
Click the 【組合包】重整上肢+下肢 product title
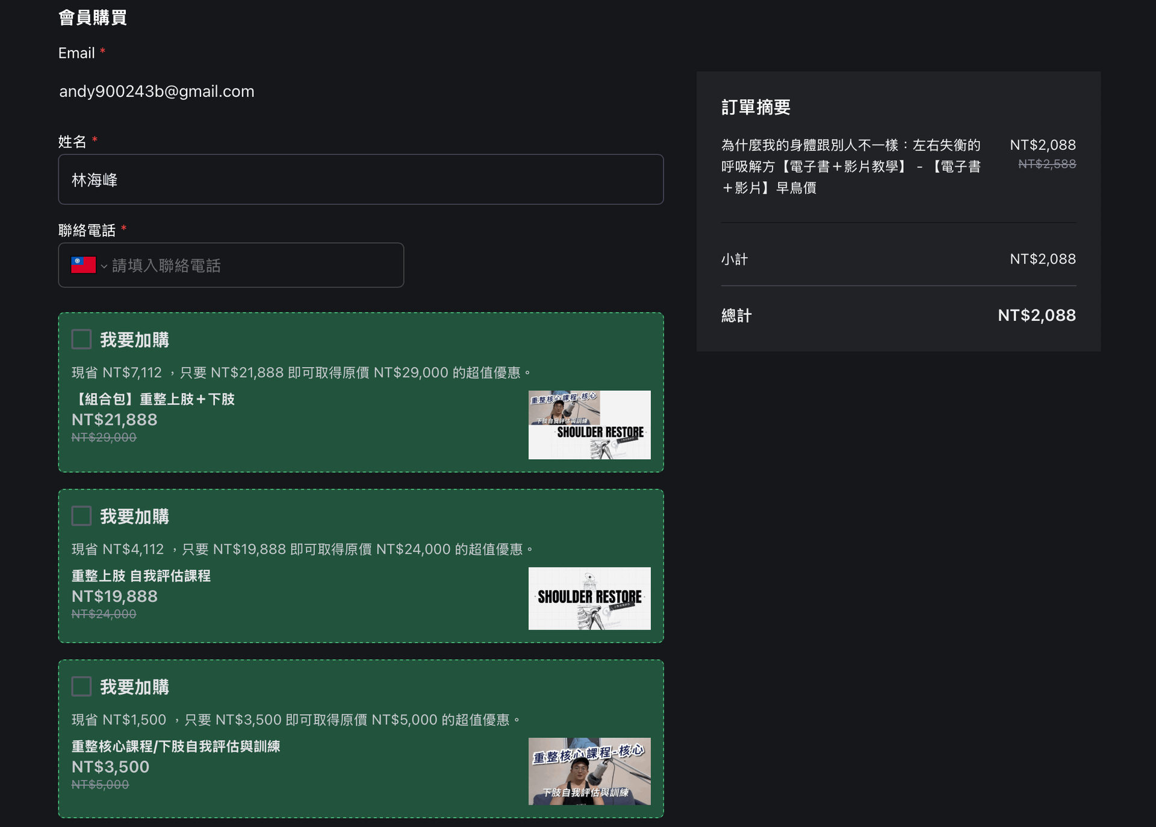tap(153, 399)
